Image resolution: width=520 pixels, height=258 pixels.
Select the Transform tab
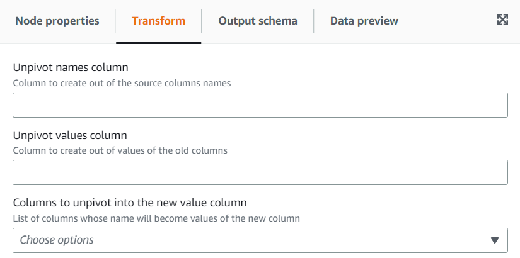[158, 21]
